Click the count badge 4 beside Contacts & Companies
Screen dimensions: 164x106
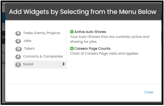[x=18, y=57]
